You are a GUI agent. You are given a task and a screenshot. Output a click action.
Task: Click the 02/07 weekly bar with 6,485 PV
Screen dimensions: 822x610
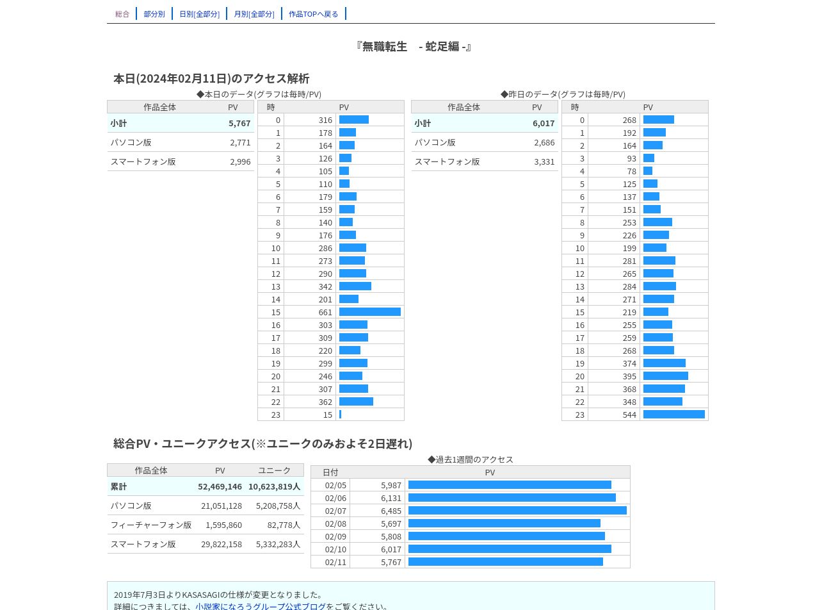517,511
